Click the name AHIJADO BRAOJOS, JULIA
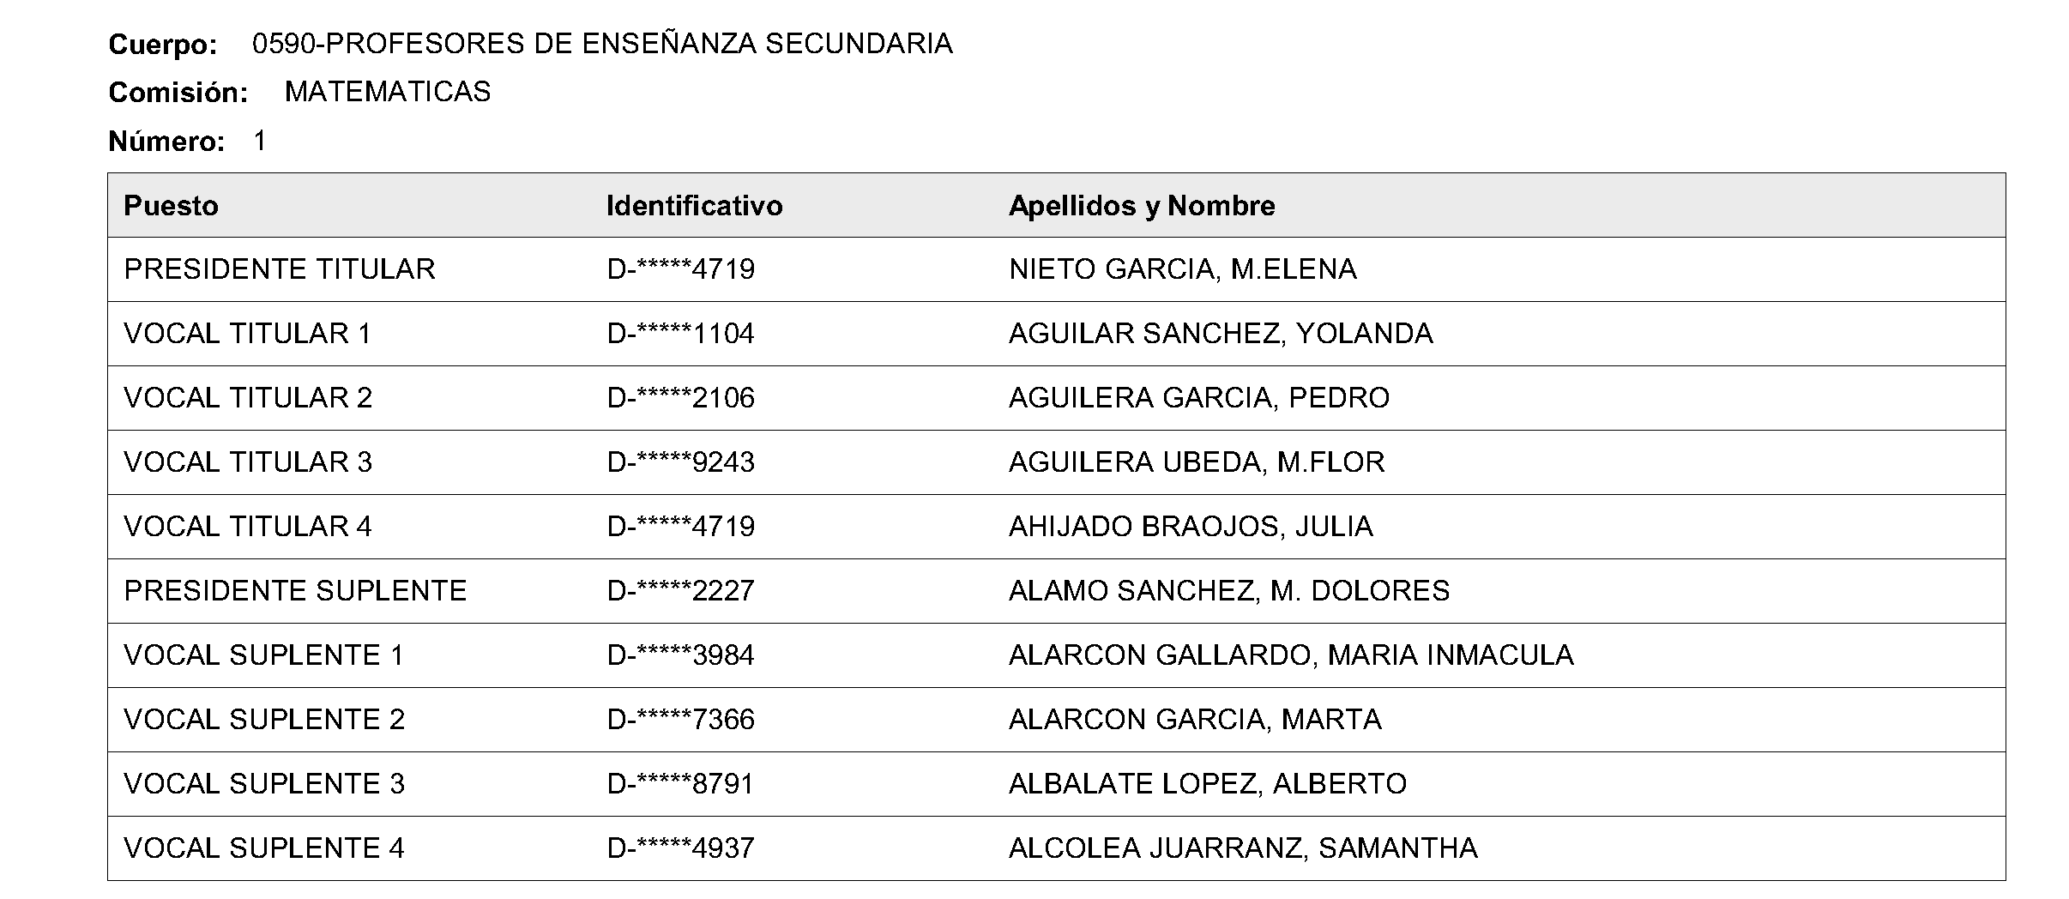The height and width of the screenshot is (899, 2069). (x=1190, y=527)
